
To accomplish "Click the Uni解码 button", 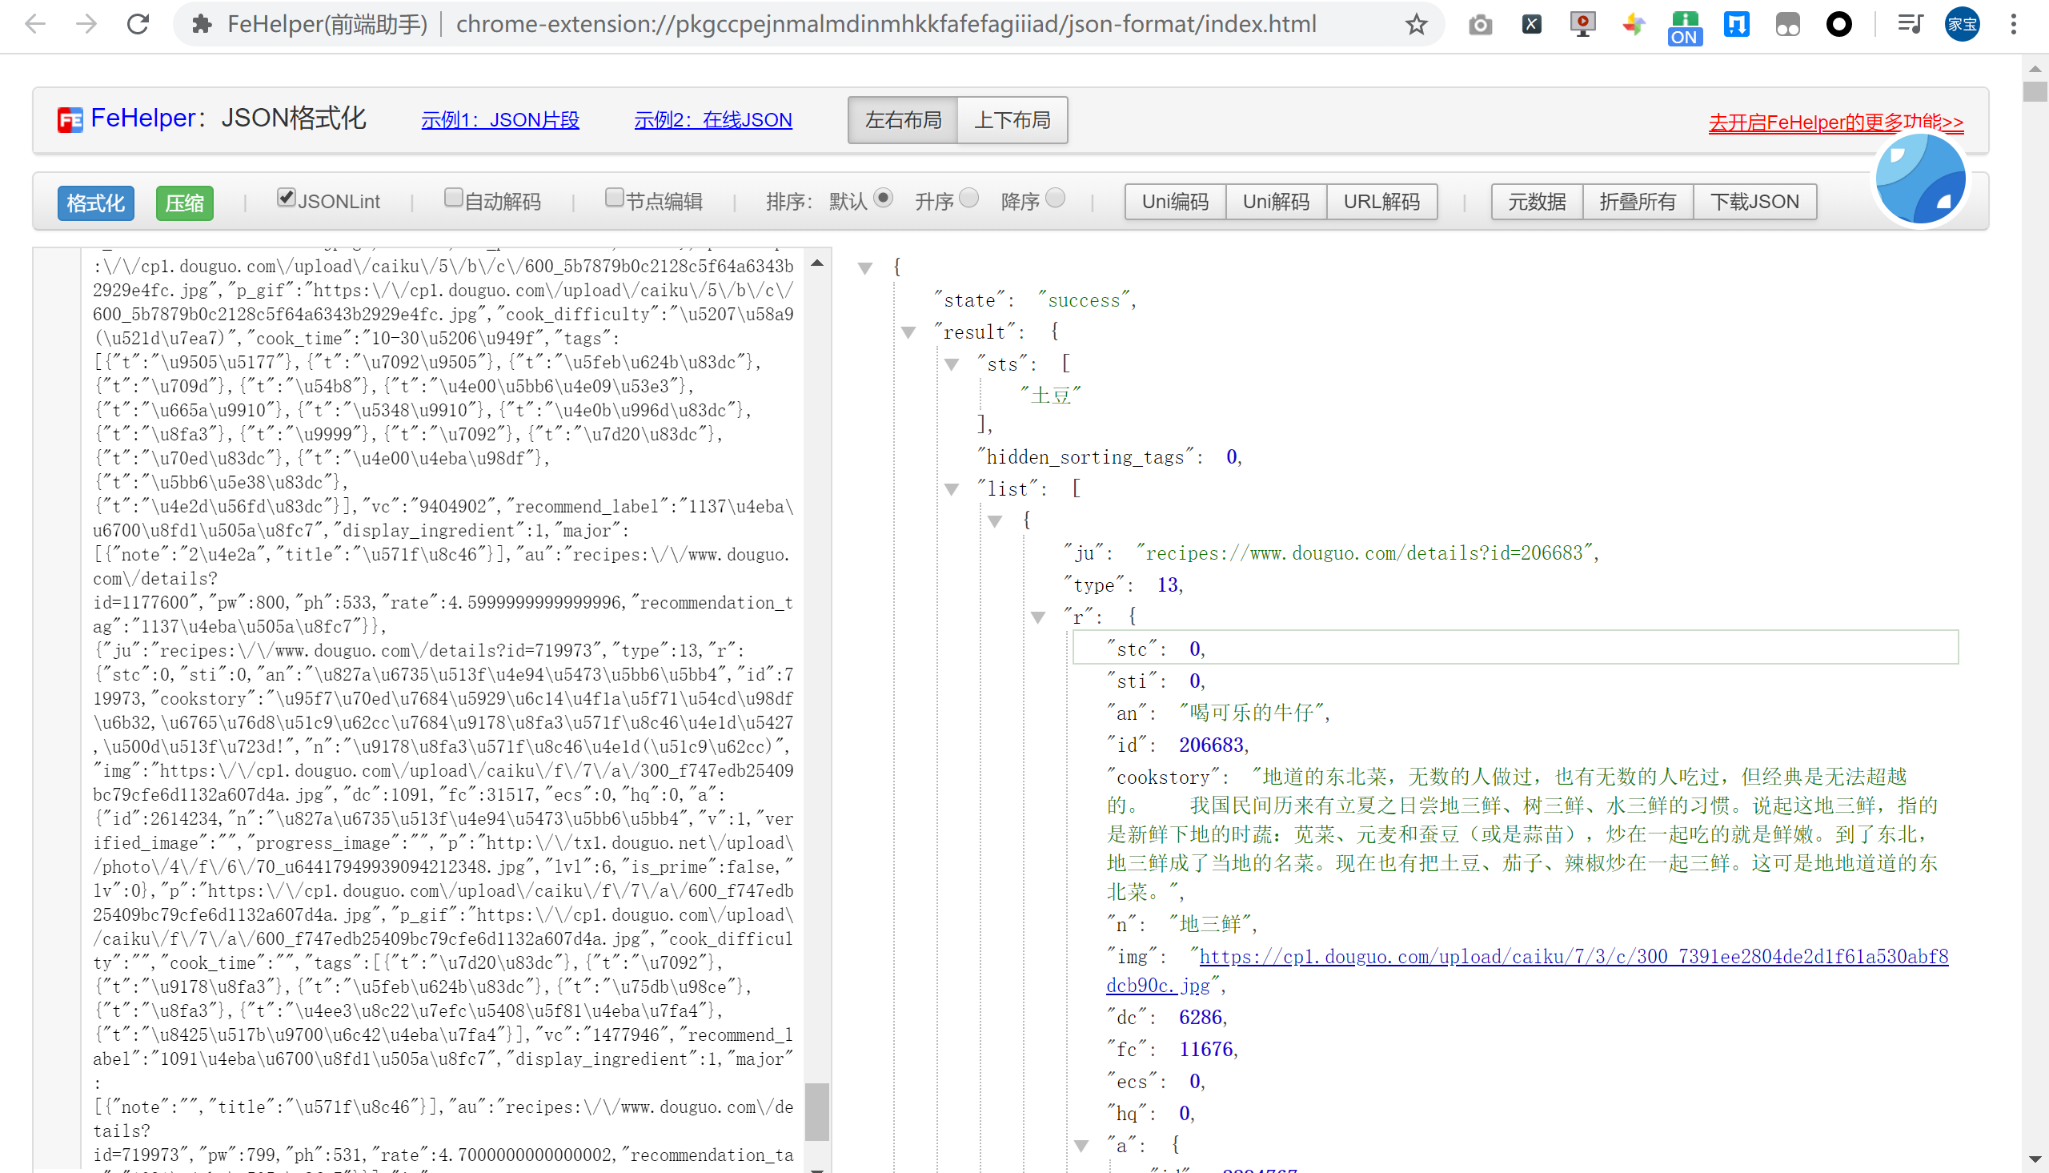I will [x=1276, y=202].
